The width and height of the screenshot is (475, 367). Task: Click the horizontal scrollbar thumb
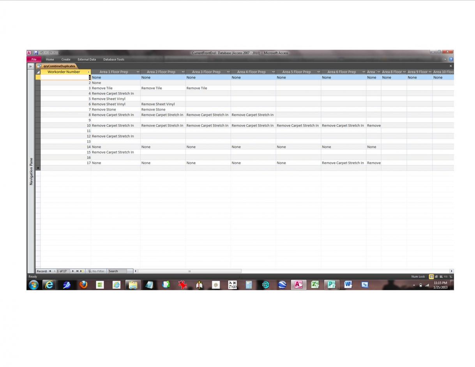pos(189,271)
